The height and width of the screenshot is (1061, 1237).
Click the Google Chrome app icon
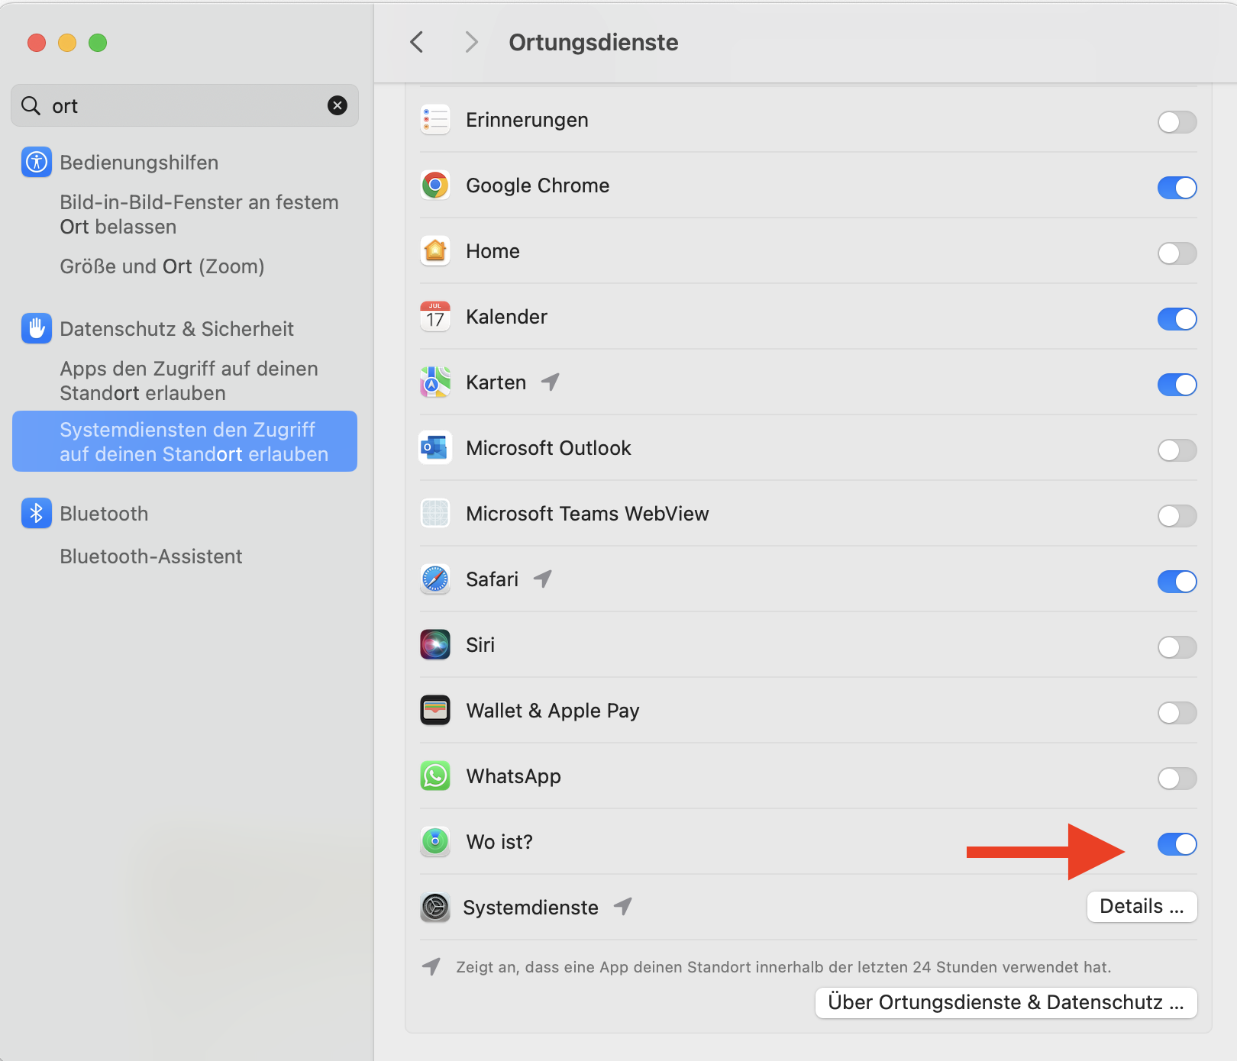[x=435, y=185]
